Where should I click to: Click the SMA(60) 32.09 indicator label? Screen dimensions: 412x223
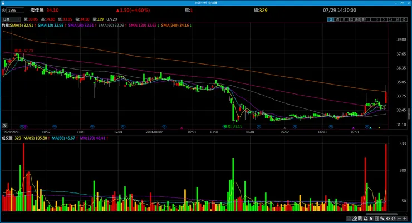click(112, 25)
